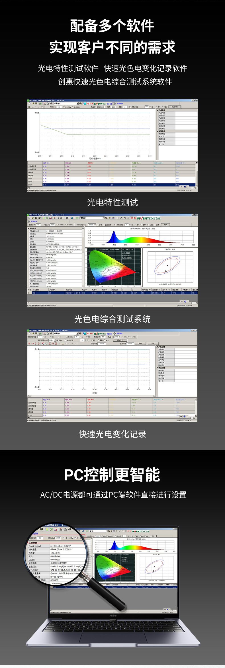Click New file icon in 快速光电变化记录 window
The height and width of the screenshot is (668, 225).
coord(29,333)
